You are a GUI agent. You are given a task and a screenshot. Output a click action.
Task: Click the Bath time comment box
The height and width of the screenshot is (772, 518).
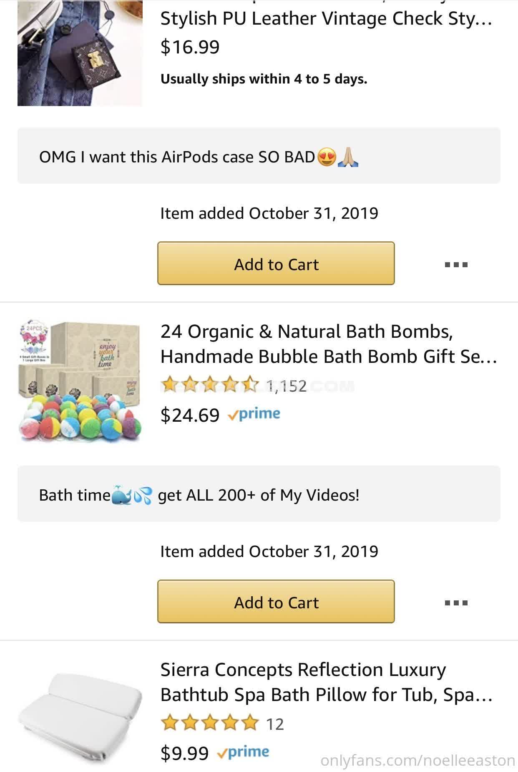259,494
